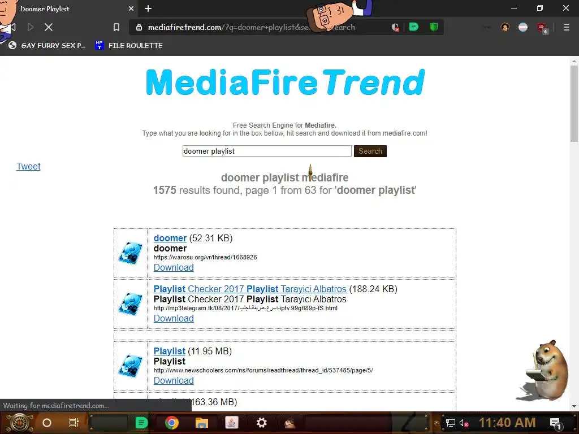Open the Playlist (11.95 MB) result link
Viewport: 579px width, 434px height.
170,351
